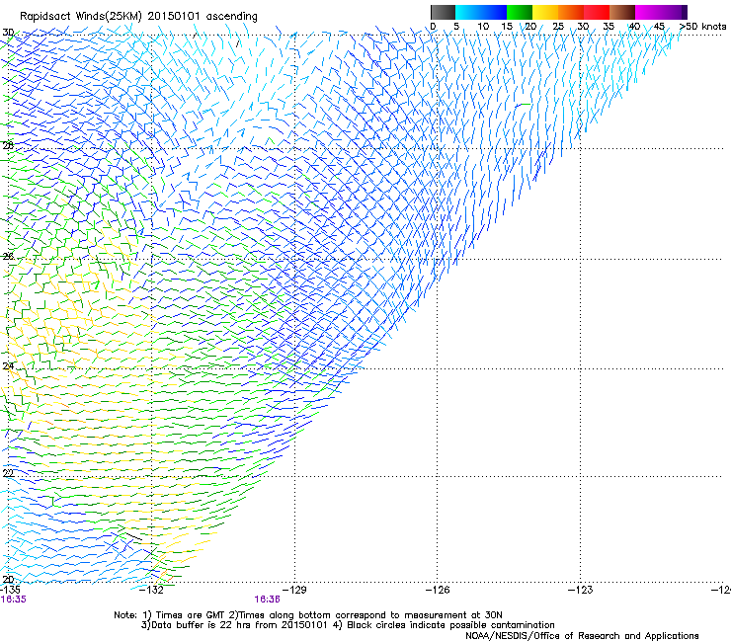
Task: Click the NOAA/NESDIS credit text
Action: coord(582,636)
